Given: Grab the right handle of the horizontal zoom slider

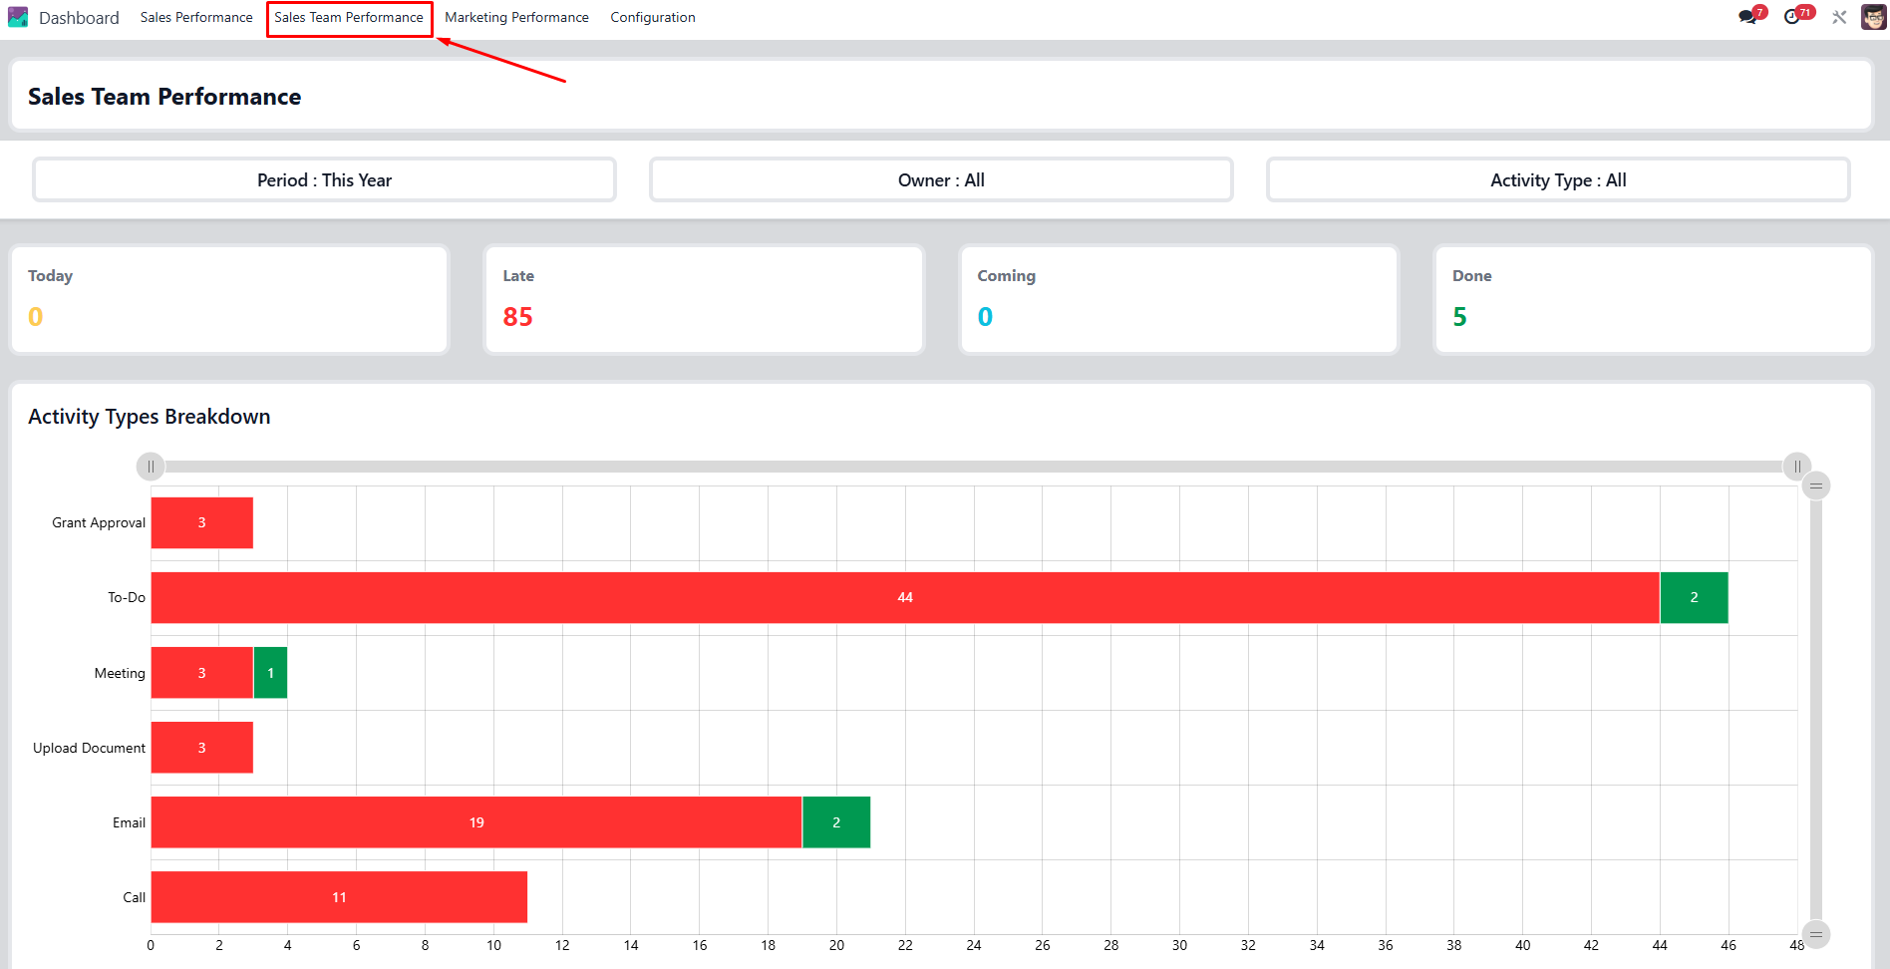Looking at the screenshot, I should 1796,467.
